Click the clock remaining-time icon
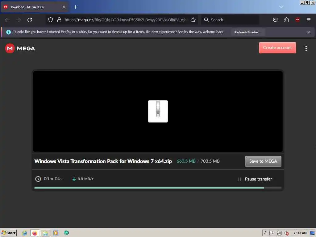The width and height of the screenshot is (316, 237). [38, 179]
